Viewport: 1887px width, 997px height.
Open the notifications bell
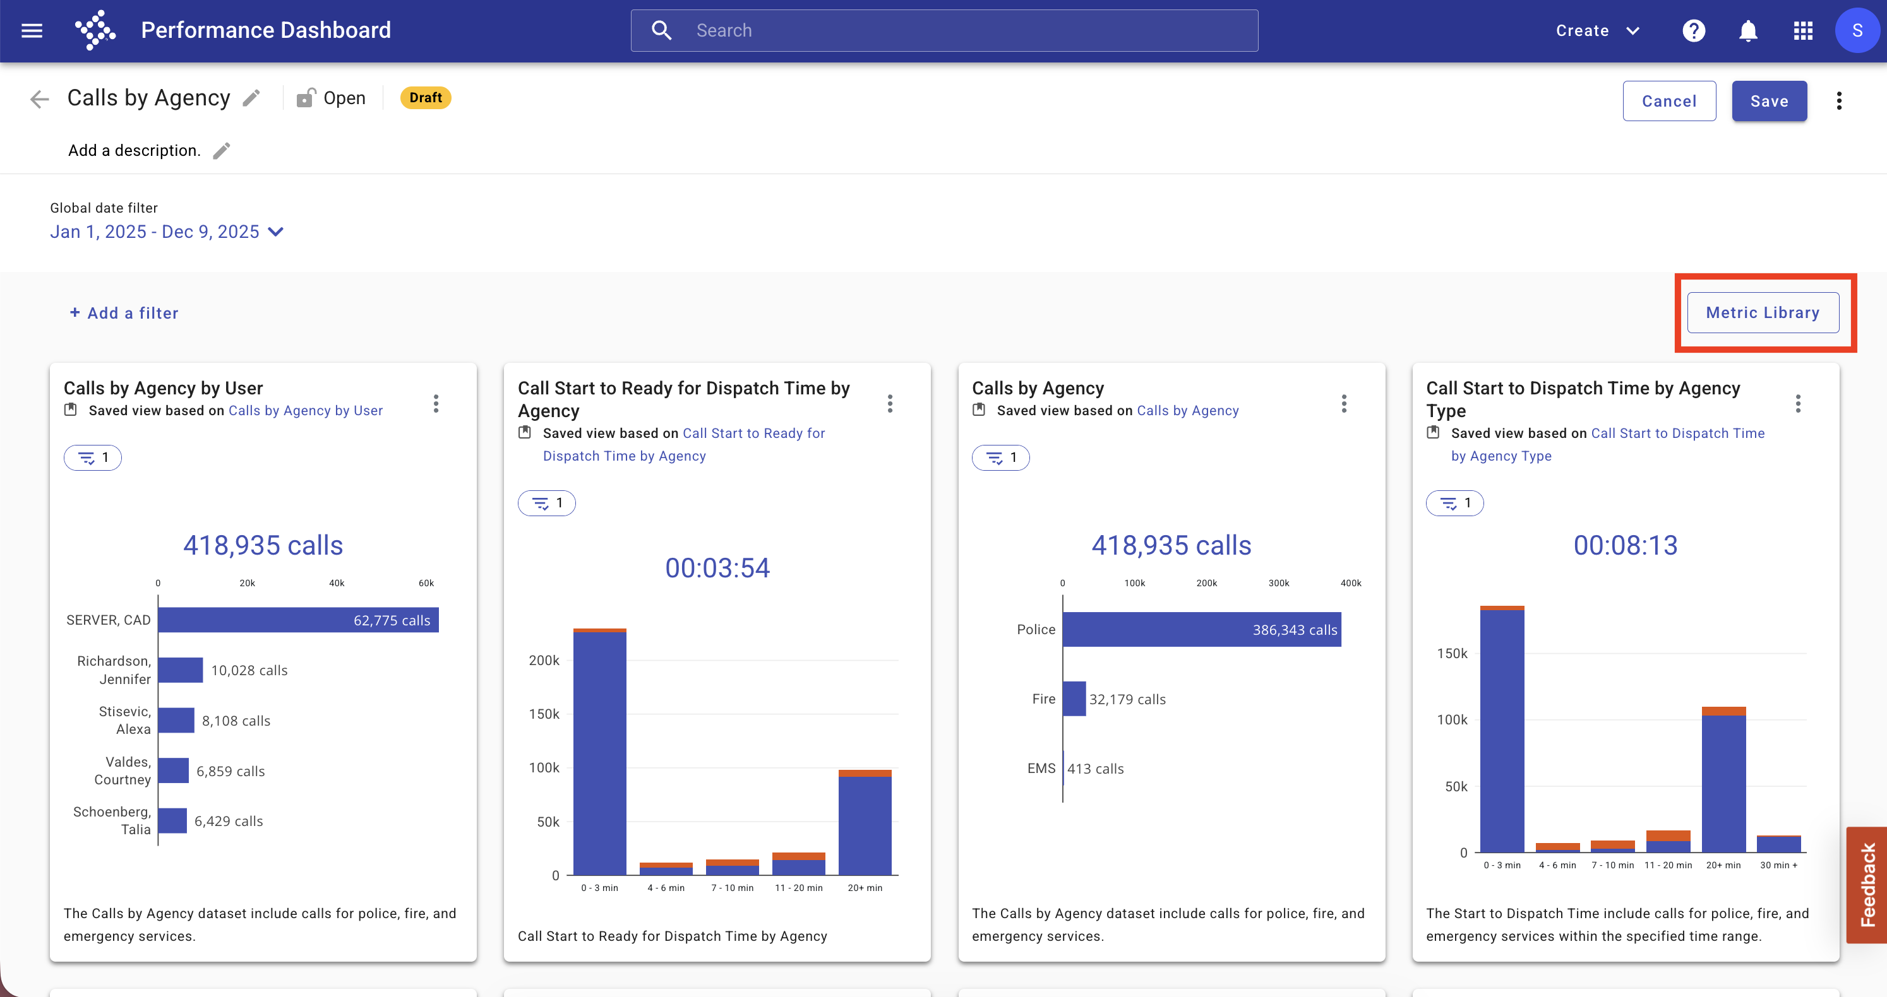click(1749, 31)
